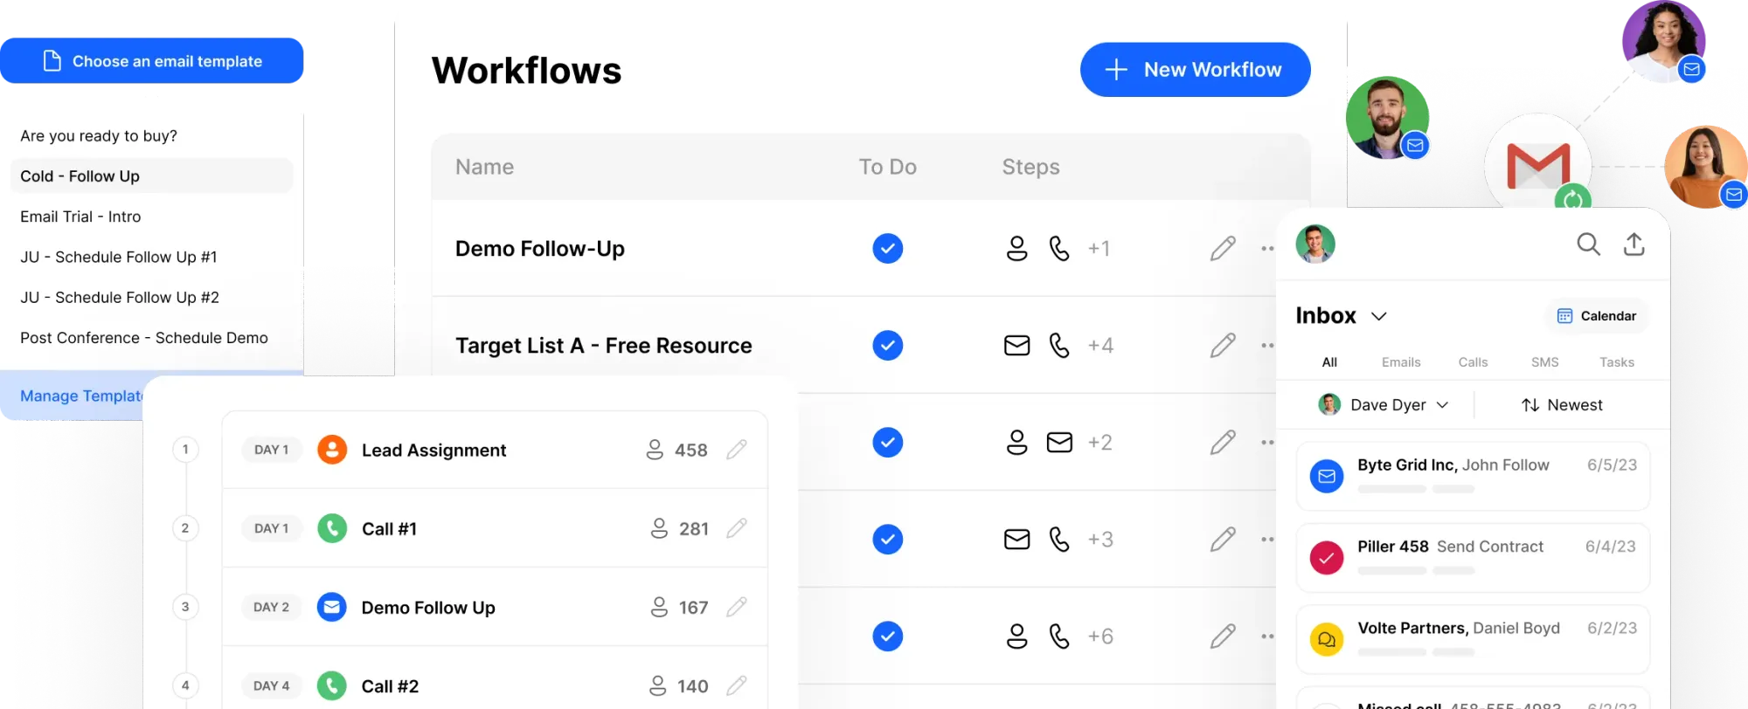The height and width of the screenshot is (709, 1748).
Task: Click the search icon in the inbox panel
Action: tap(1588, 245)
